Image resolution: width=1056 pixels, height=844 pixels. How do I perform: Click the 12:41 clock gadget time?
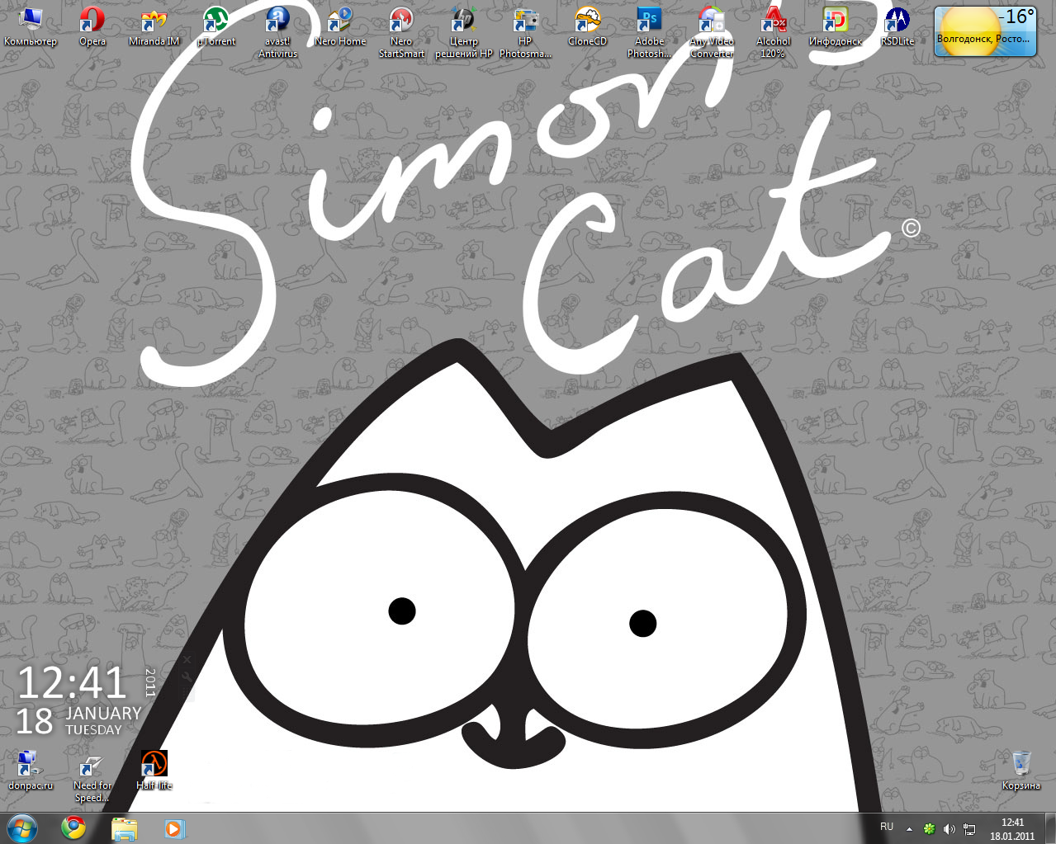[72, 683]
